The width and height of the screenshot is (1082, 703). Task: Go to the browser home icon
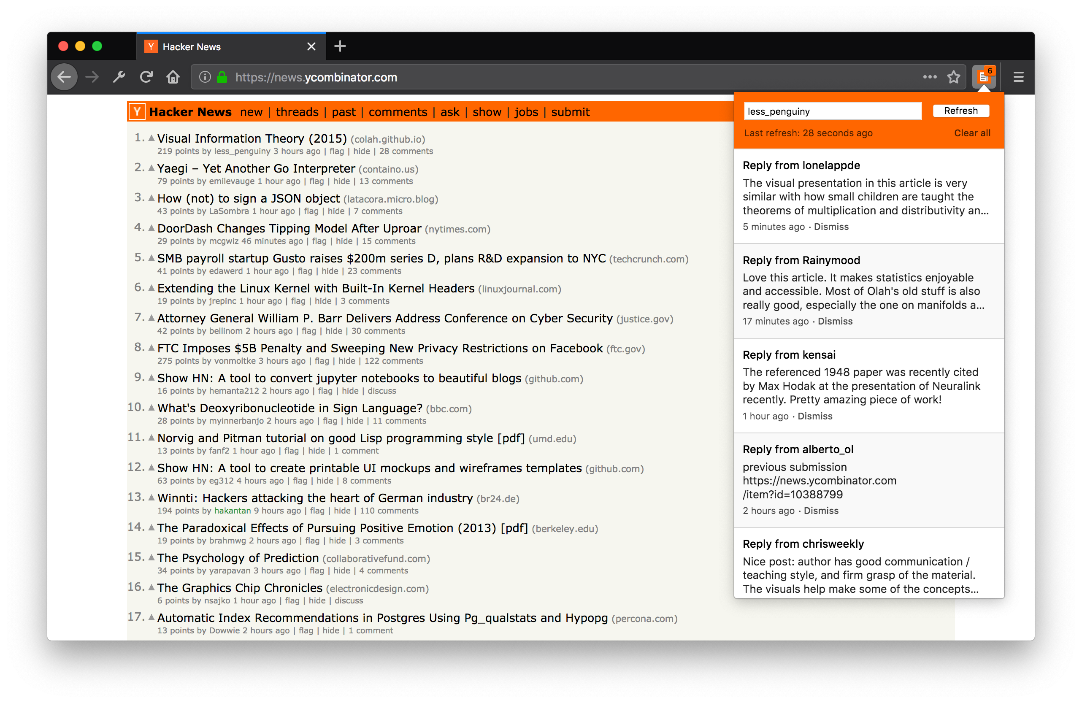pos(173,77)
